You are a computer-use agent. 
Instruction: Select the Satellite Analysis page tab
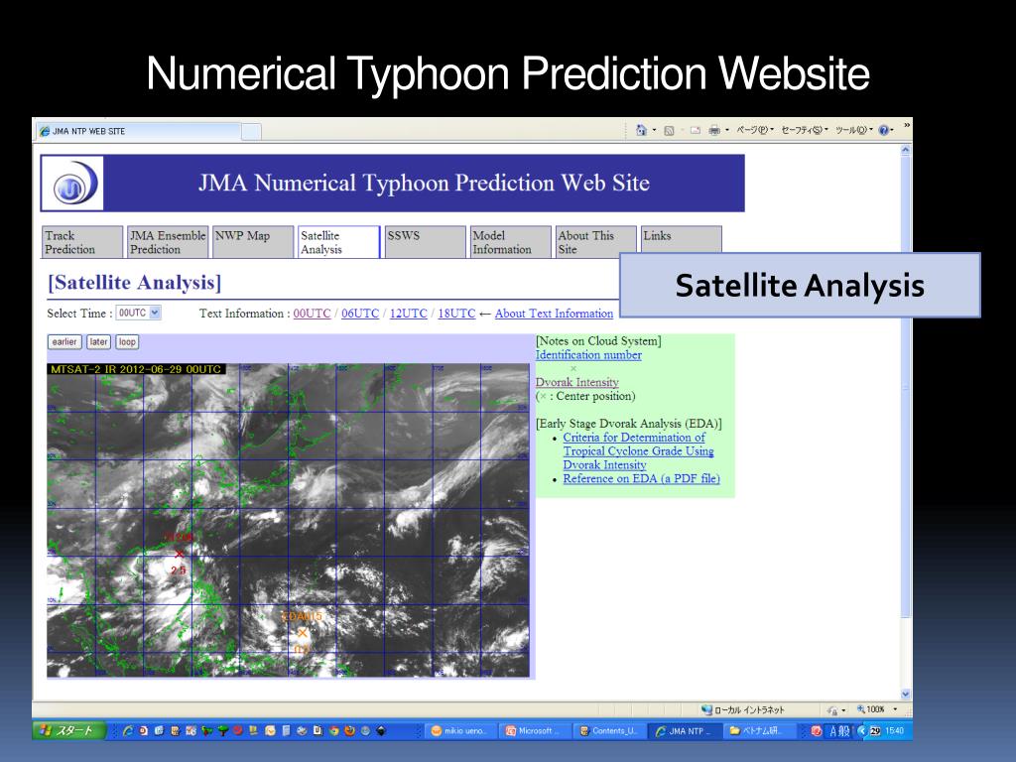[339, 242]
